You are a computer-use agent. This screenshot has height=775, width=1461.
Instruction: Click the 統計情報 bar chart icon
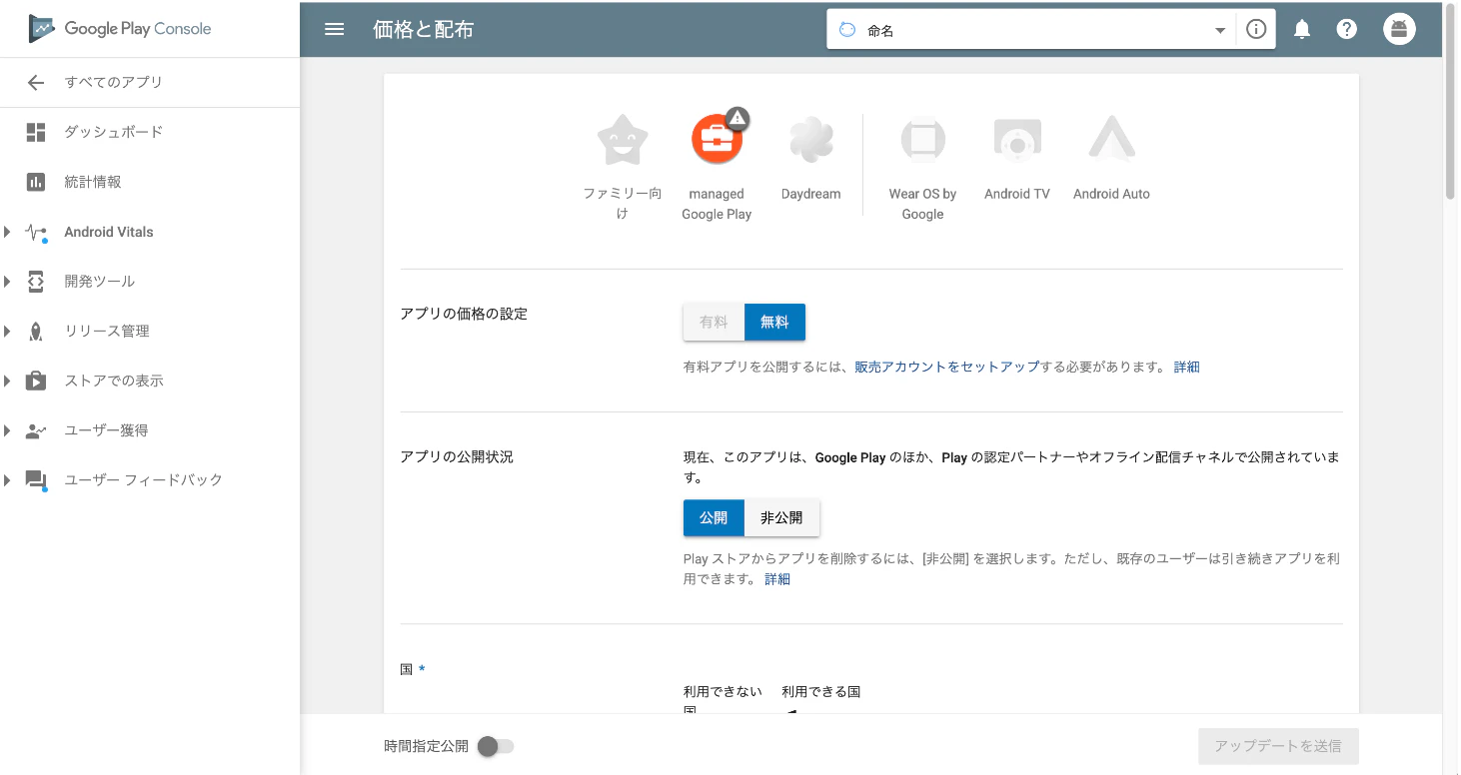(36, 182)
